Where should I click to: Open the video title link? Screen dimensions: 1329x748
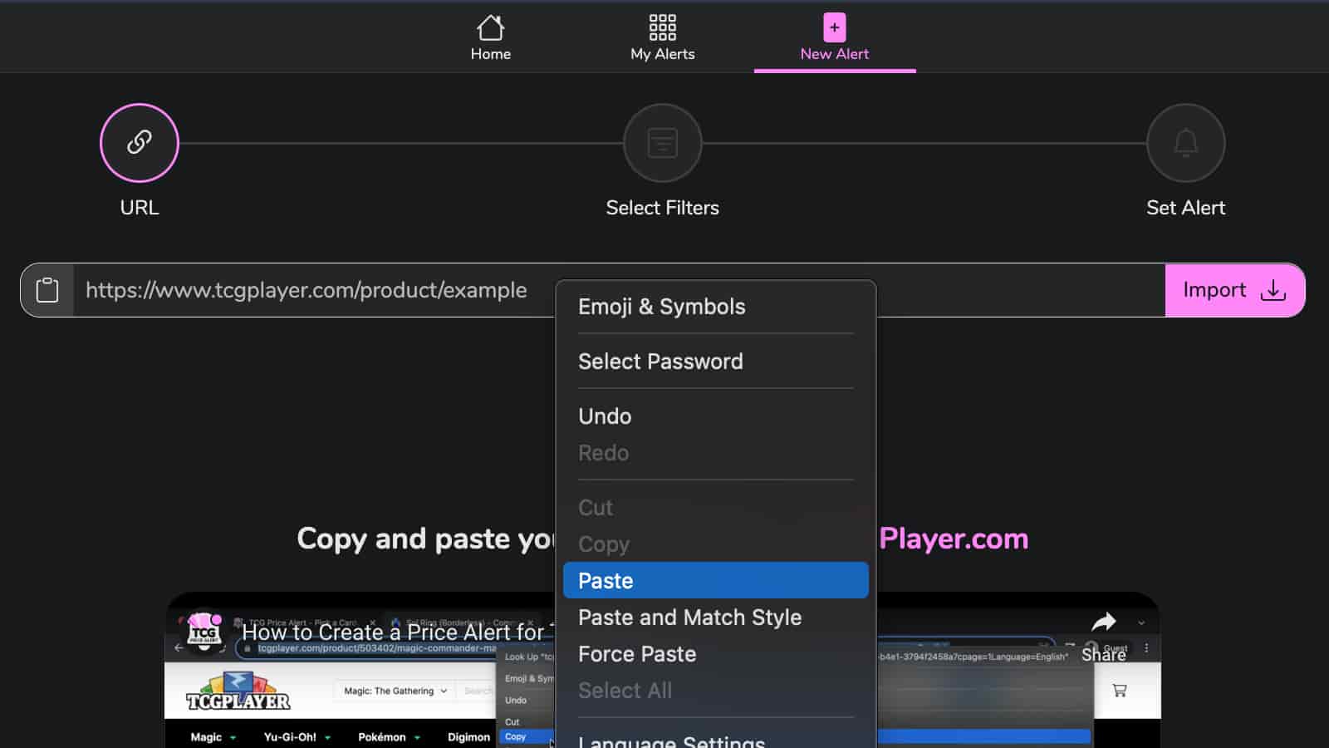[392, 632]
